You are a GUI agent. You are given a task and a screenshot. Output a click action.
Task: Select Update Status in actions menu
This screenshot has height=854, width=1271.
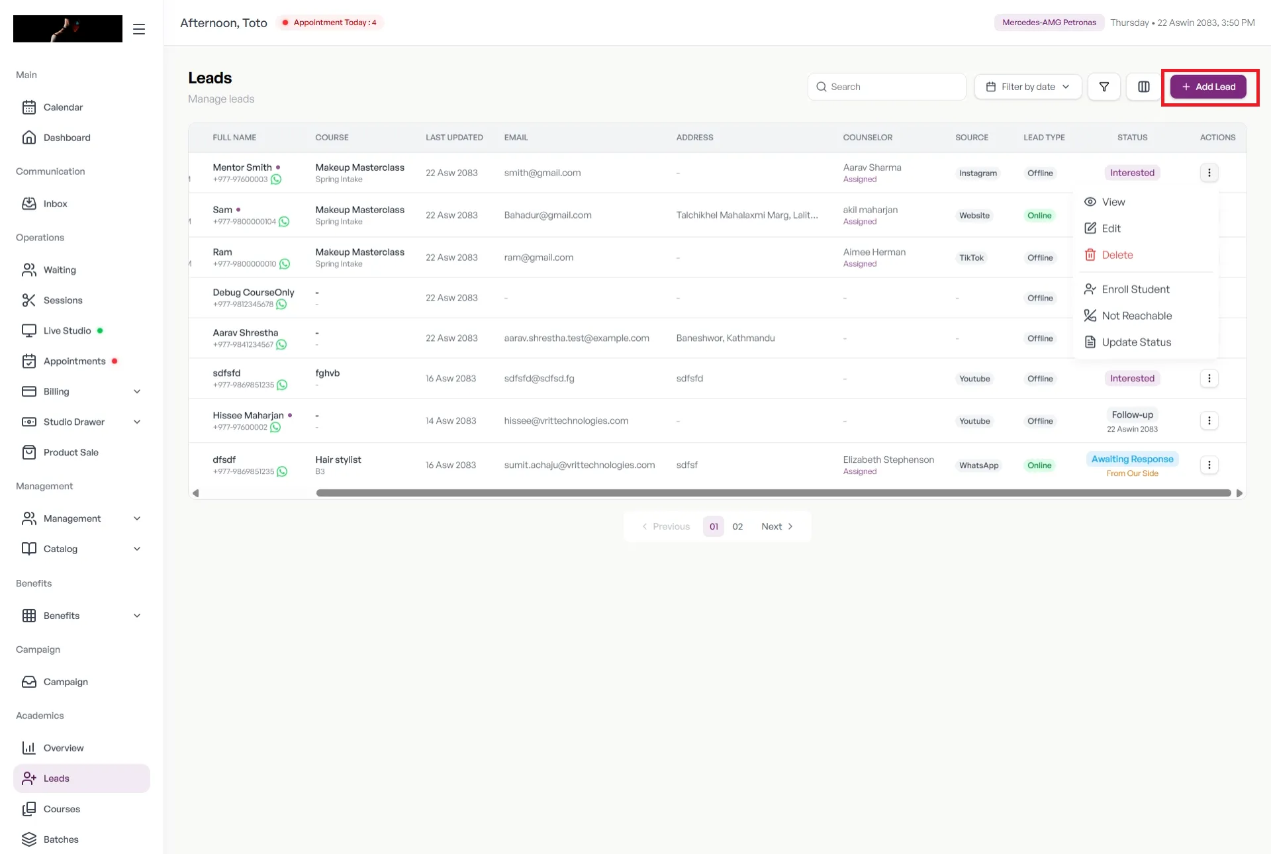(x=1145, y=342)
